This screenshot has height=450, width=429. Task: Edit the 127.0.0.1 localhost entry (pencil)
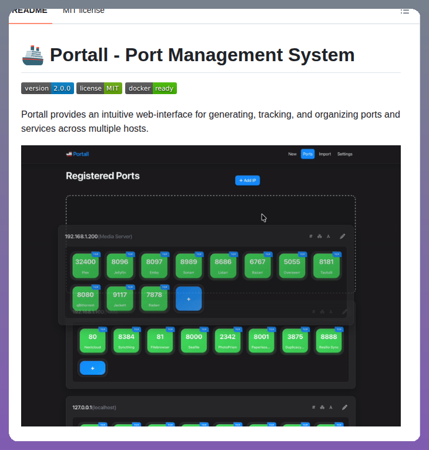[x=345, y=407]
